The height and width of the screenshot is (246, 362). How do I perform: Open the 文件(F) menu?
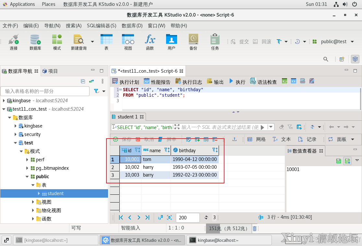[10, 26]
